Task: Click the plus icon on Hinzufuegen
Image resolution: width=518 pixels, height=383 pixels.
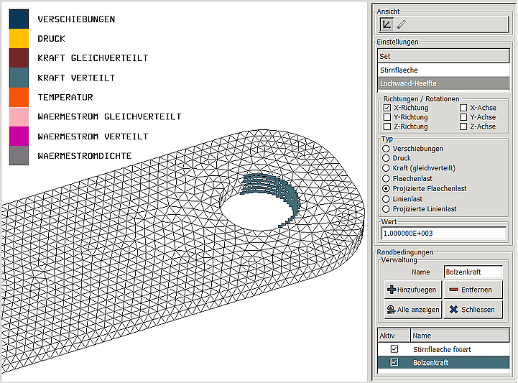Action: (392, 290)
